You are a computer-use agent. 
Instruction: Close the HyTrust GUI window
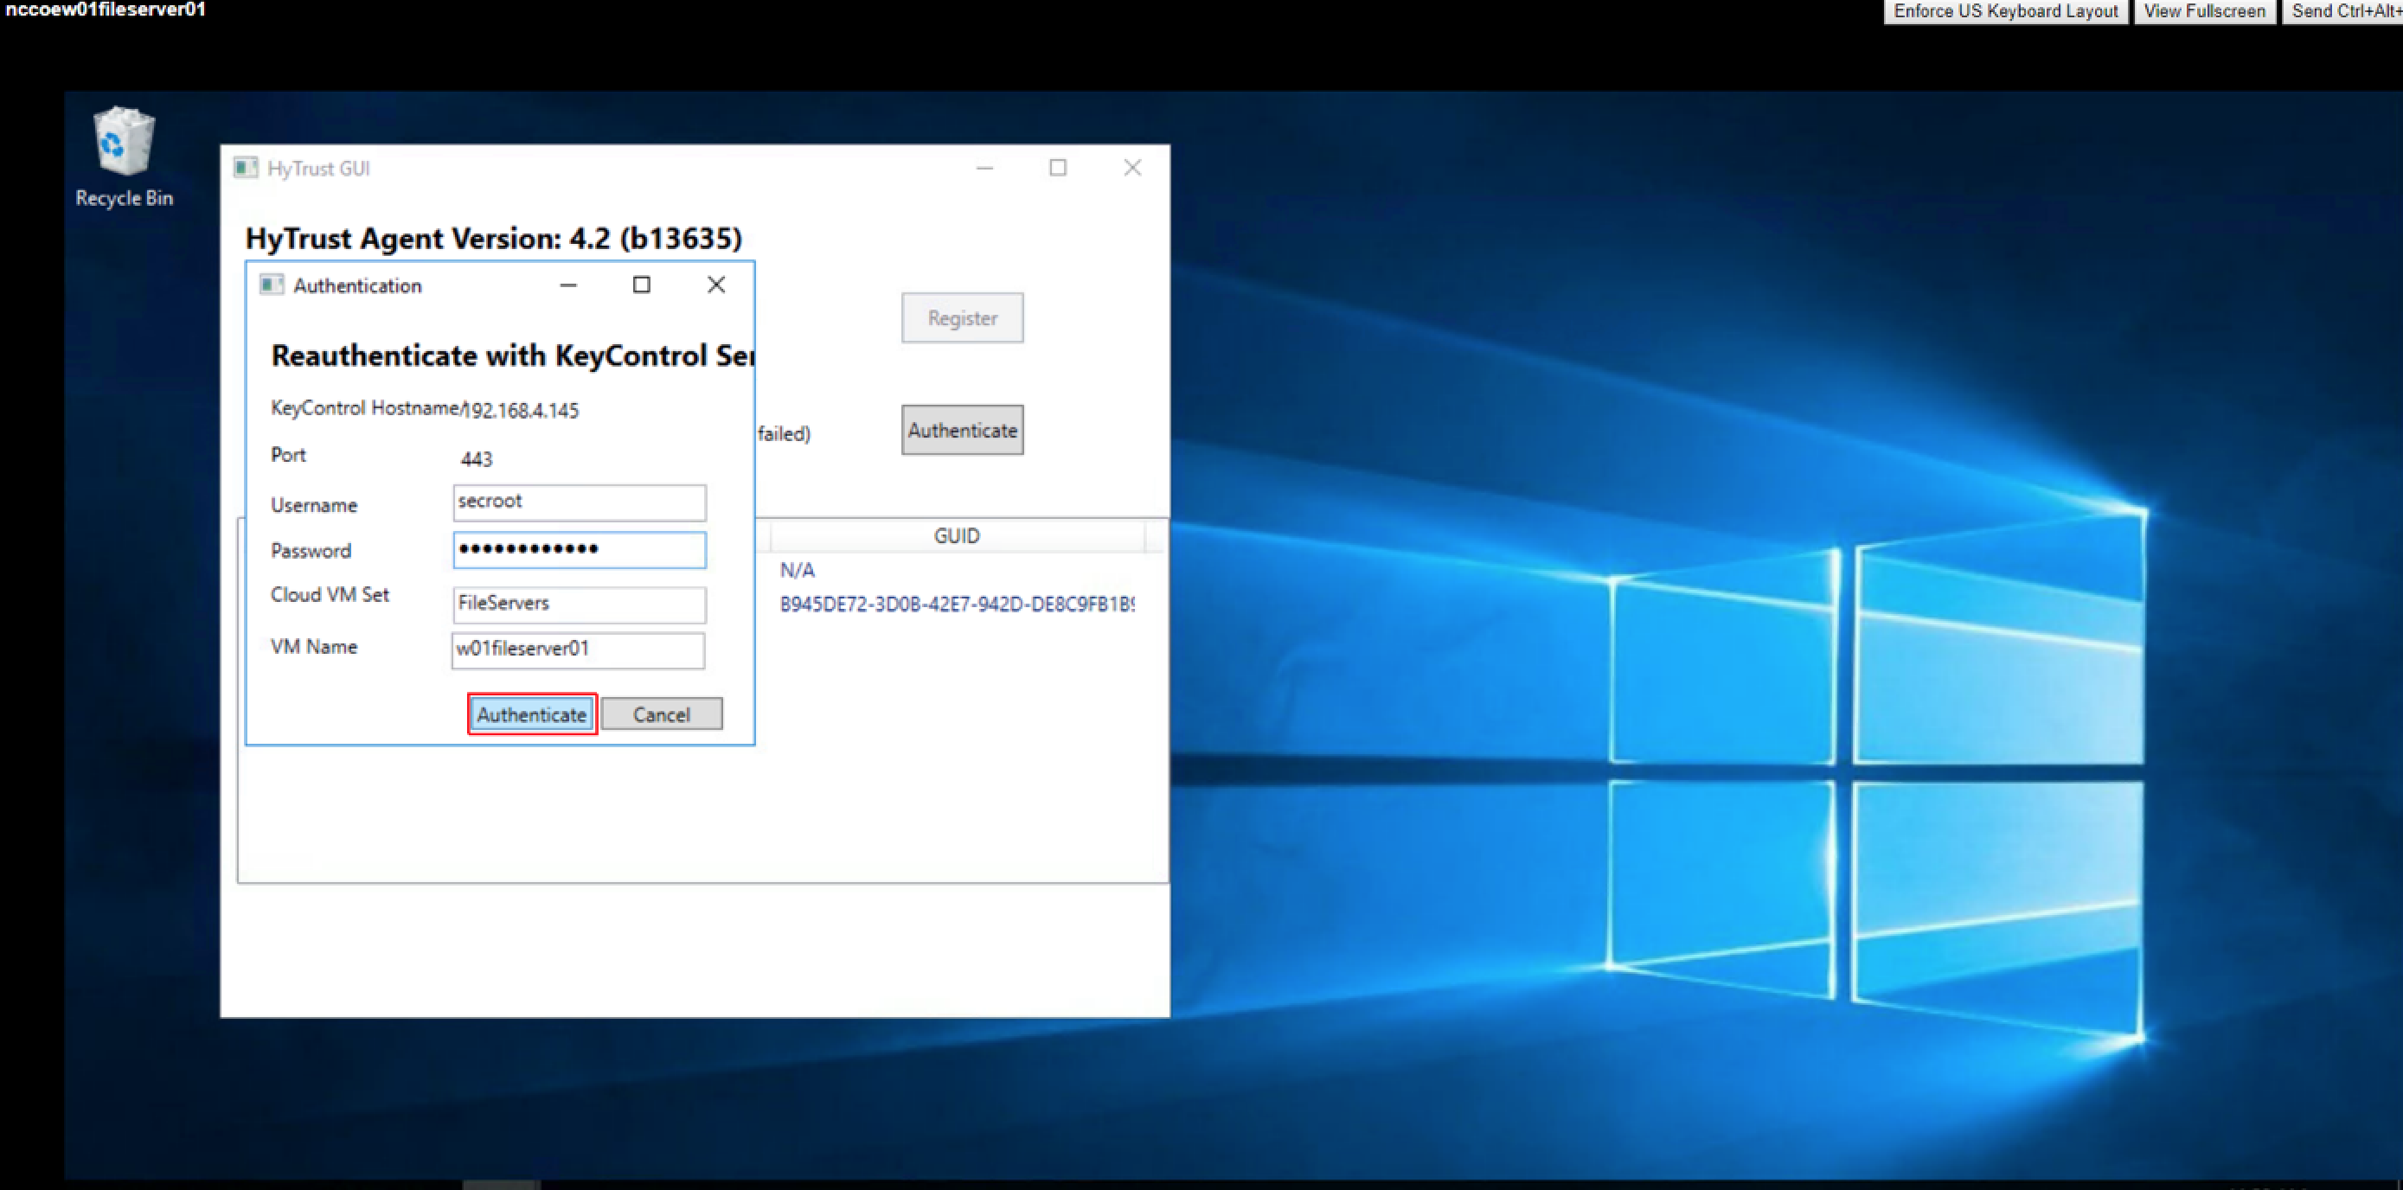[x=1132, y=168]
